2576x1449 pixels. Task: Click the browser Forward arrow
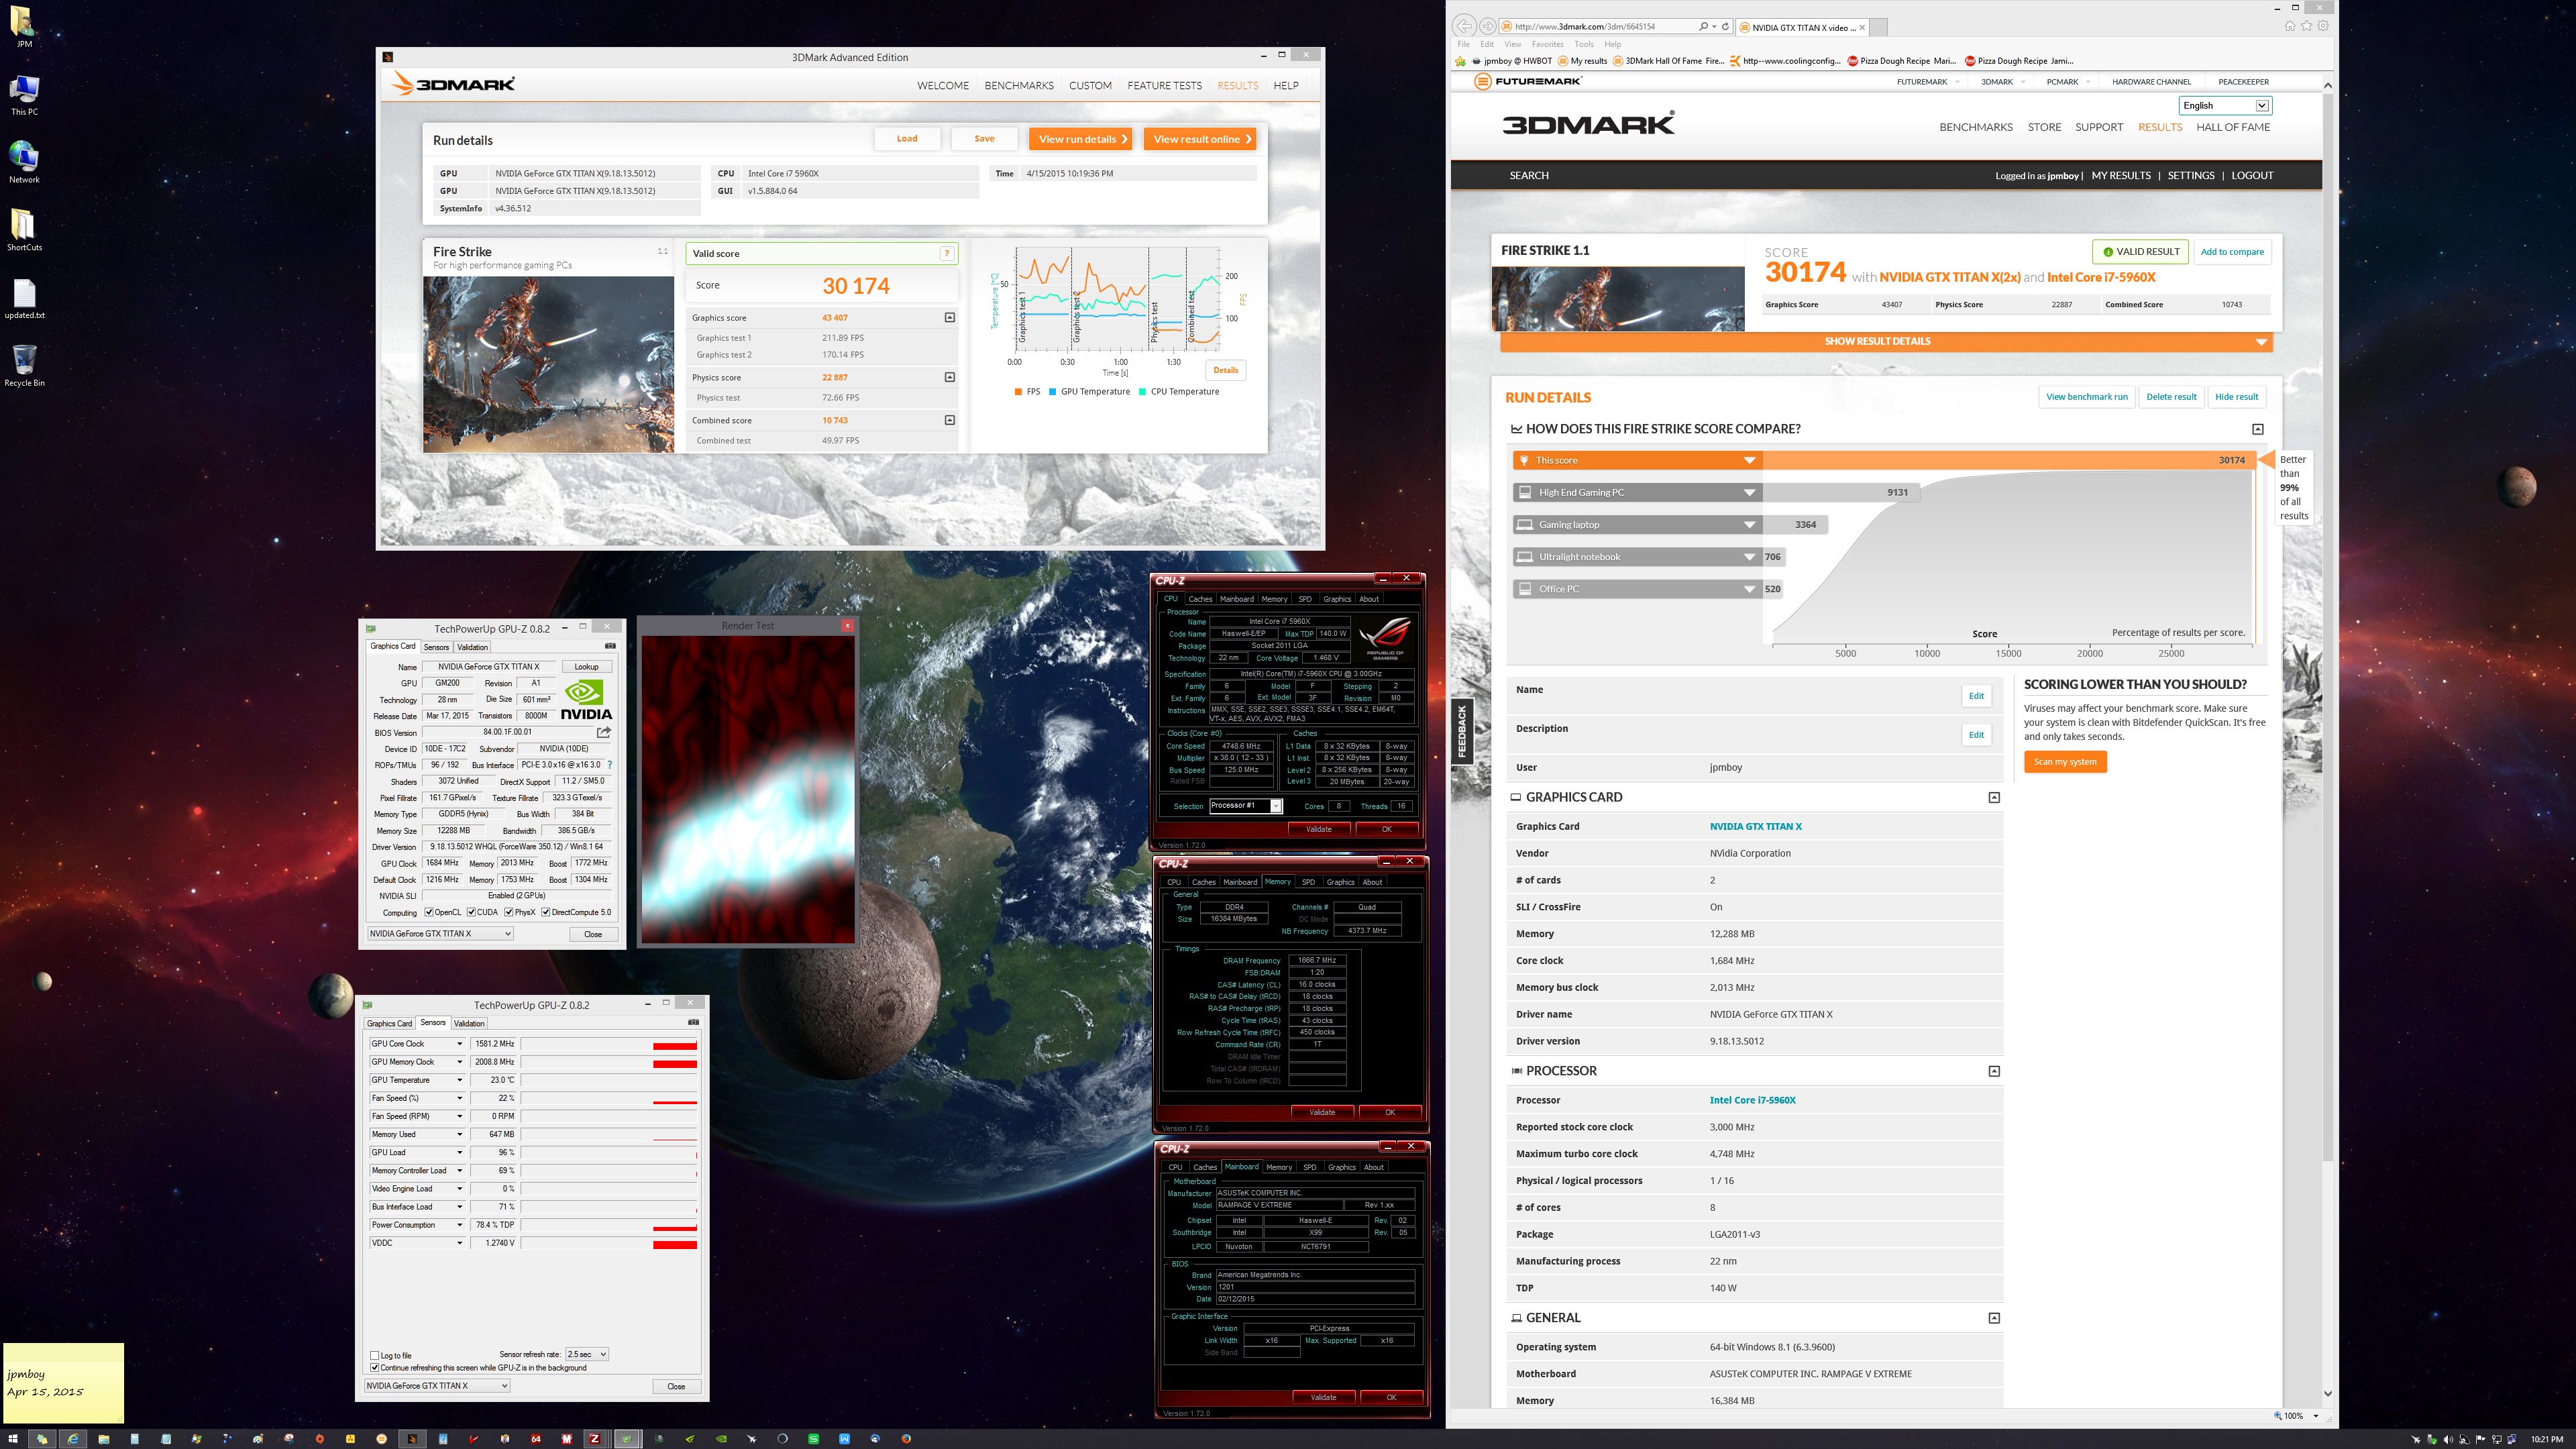click(x=1488, y=27)
